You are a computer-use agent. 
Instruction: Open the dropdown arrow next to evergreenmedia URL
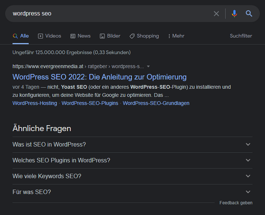tap(148, 66)
